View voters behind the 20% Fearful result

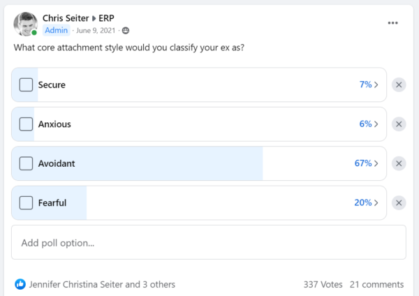367,202
